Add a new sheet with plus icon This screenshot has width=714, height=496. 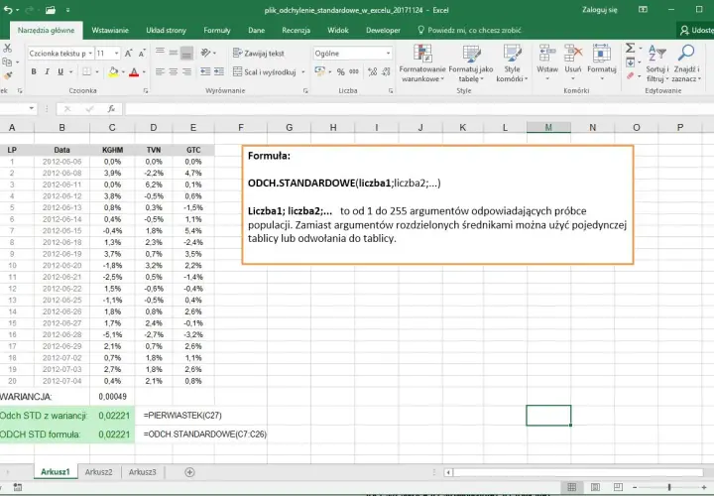[x=189, y=472]
